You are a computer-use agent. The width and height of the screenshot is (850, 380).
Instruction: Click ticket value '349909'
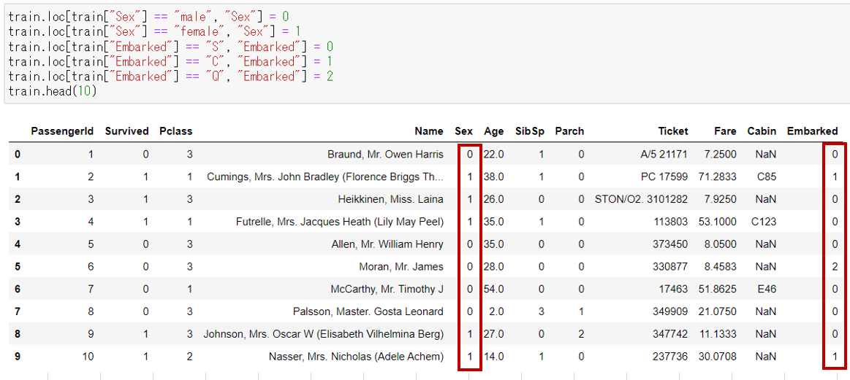pyautogui.click(x=671, y=311)
